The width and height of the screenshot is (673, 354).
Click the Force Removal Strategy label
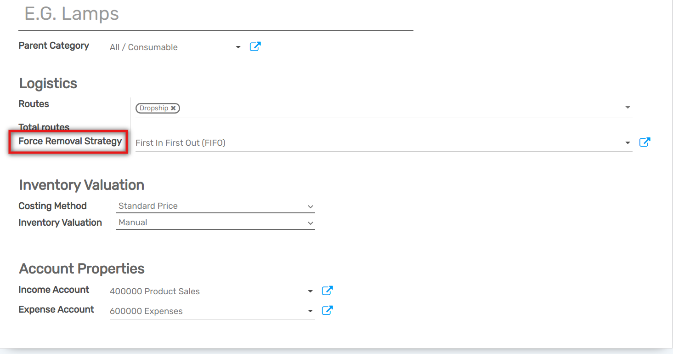[x=70, y=141]
